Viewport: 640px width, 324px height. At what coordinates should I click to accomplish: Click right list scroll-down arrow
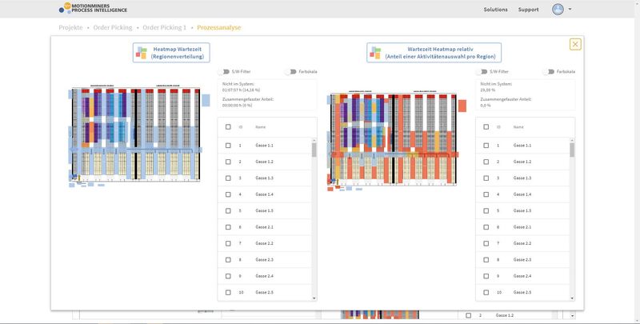tap(572, 298)
